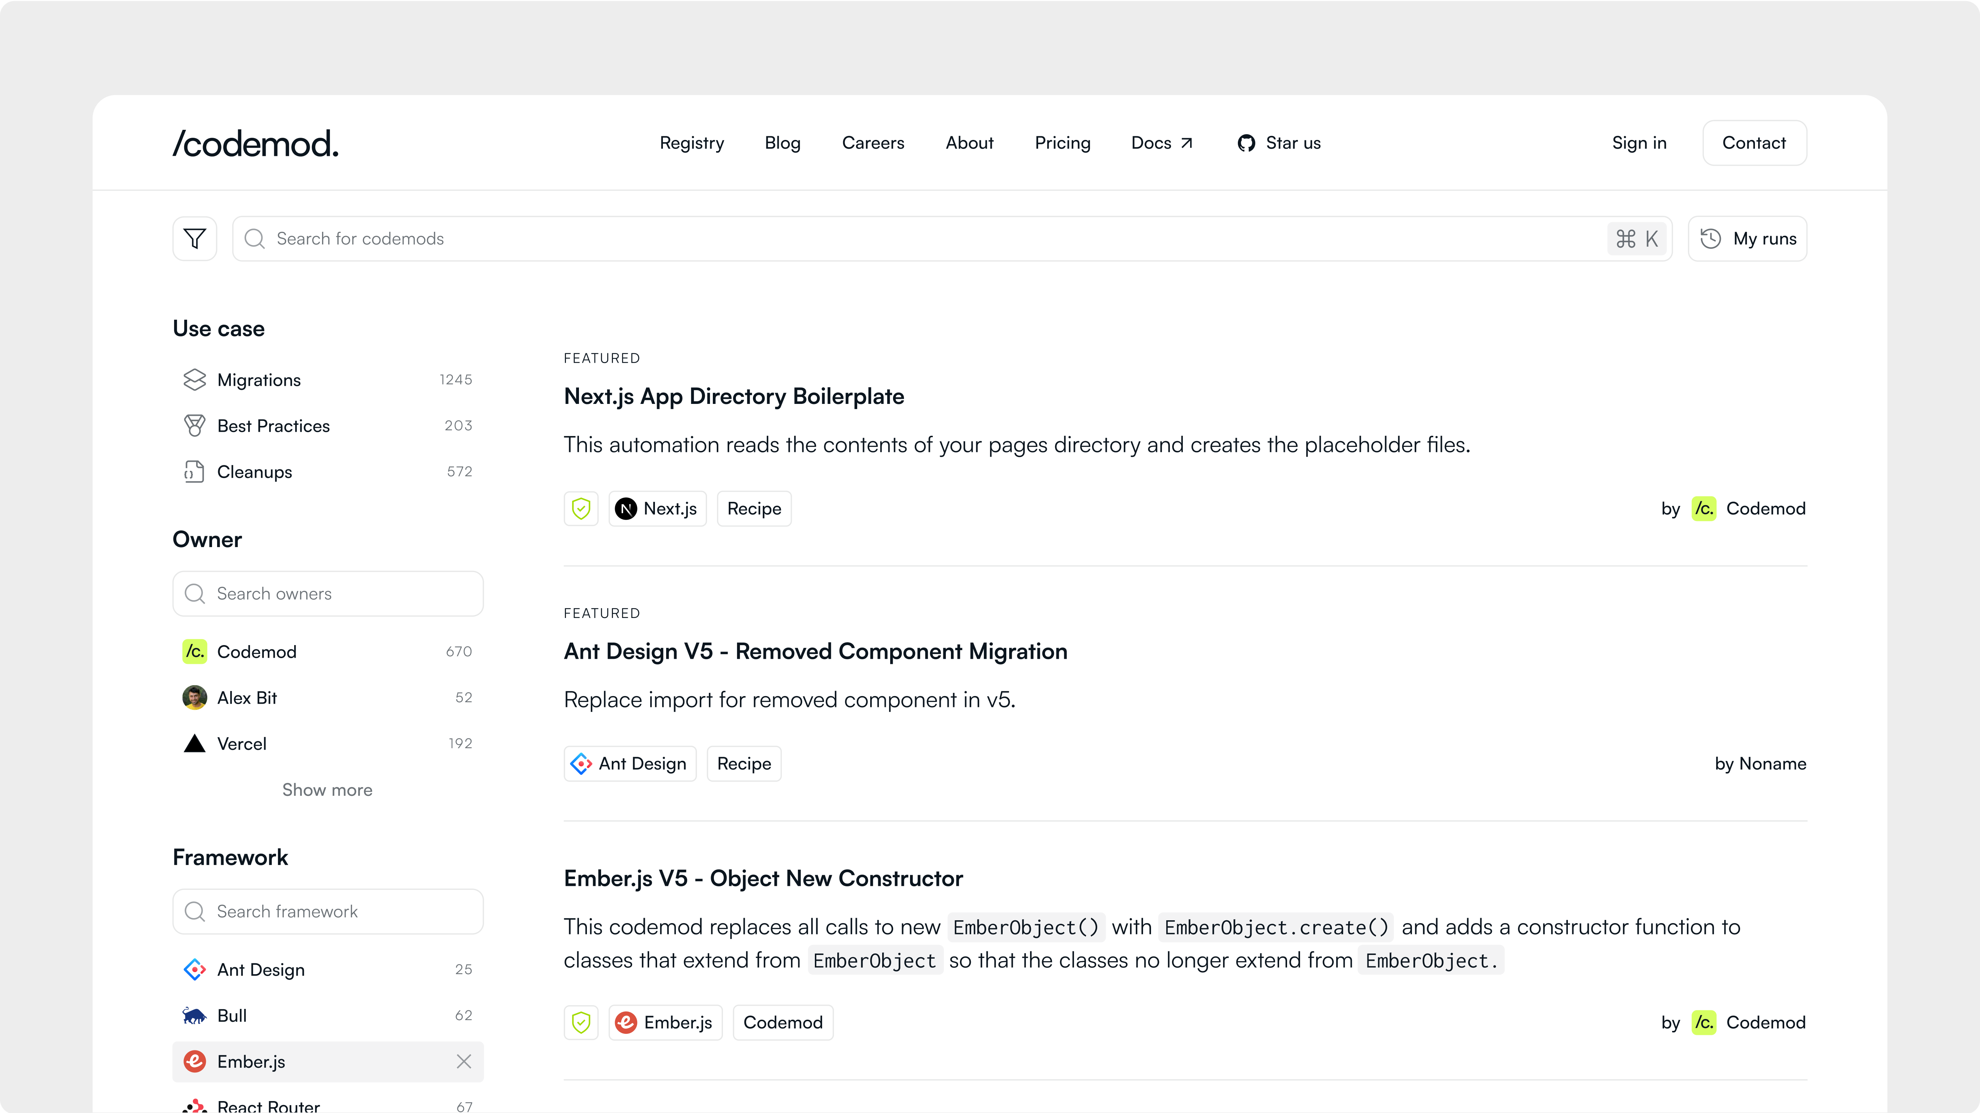
Task: Click the Ant Design tag on featured codemod
Action: (x=630, y=763)
